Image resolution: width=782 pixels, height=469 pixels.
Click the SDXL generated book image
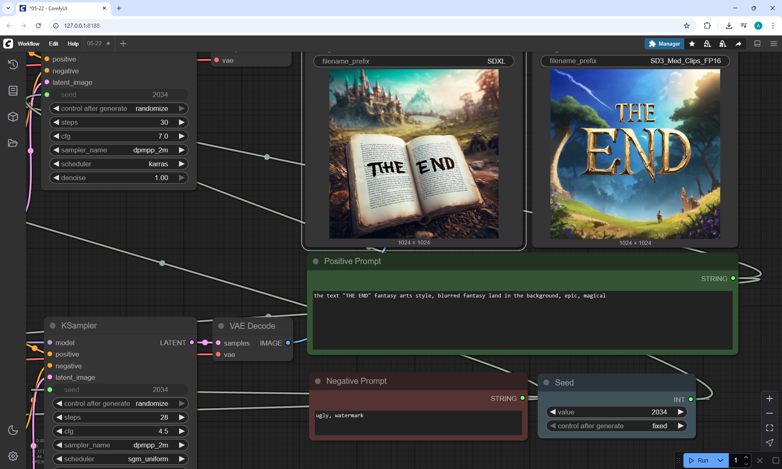point(413,154)
